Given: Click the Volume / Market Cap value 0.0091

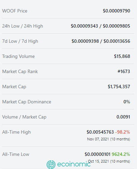Looking at the screenshot, I should tap(123, 117).
